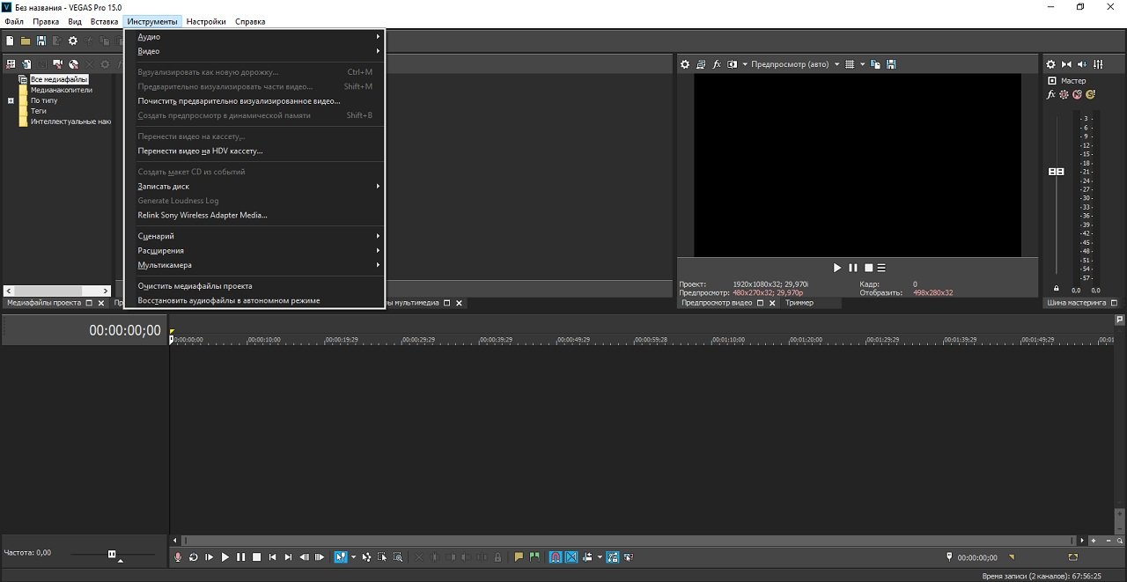This screenshot has height=582, width=1127.
Task: Insert a marker using the yellow marker icon
Action: pyautogui.click(x=519, y=557)
